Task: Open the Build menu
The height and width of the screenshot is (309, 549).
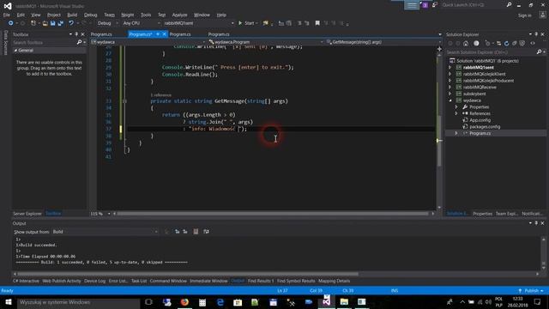Action: click(x=72, y=15)
